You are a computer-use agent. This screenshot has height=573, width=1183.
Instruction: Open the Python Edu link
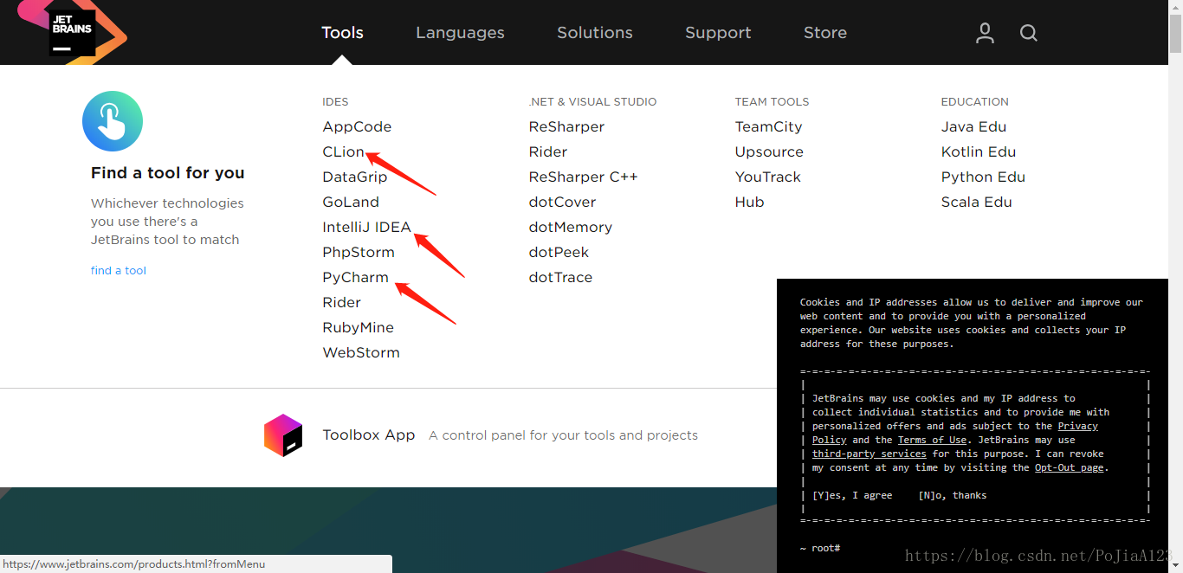click(x=983, y=177)
